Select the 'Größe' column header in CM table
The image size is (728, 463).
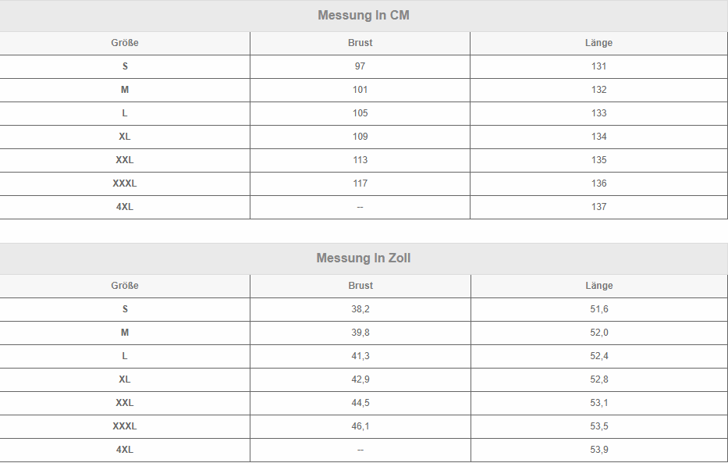[125, 43]
